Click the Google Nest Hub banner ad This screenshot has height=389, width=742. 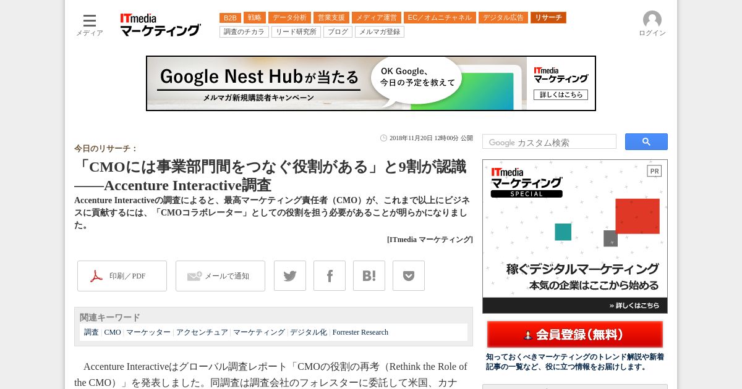coord(371,83)
